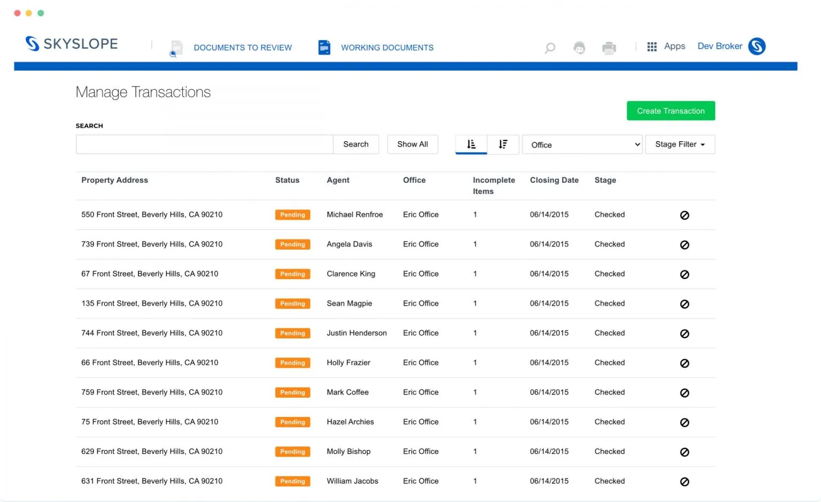Open the support agent headset icon
Viewport: 821px width, 502px height.
pos(579,48)
